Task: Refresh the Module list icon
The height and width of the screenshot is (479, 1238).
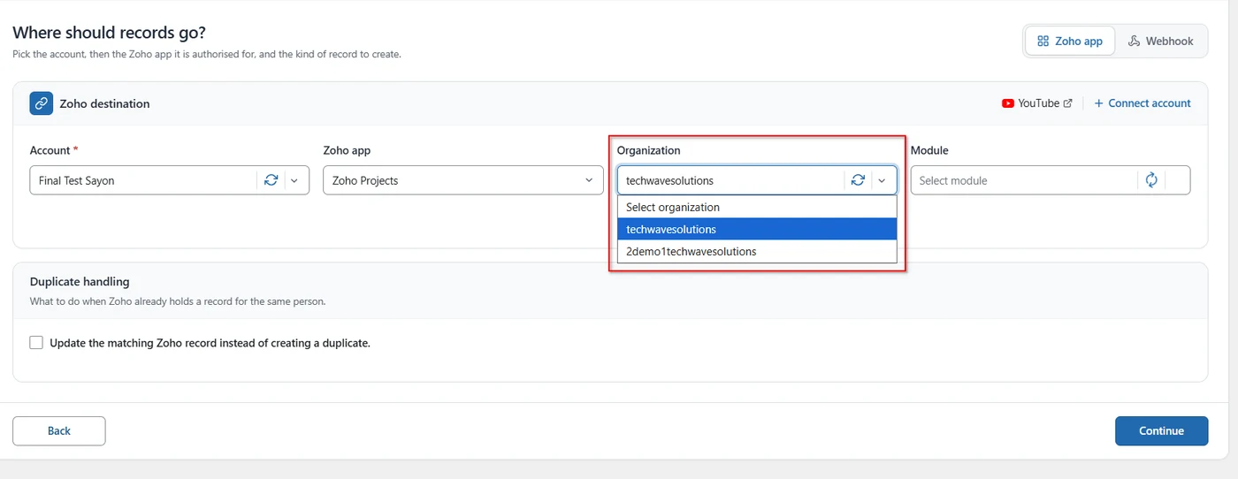Action: (x=1151, y=180)
